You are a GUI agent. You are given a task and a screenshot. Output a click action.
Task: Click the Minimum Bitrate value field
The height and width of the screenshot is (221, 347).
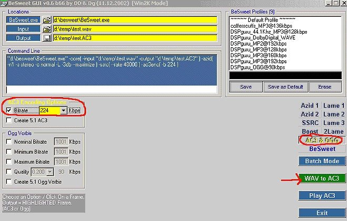(61, 152)
